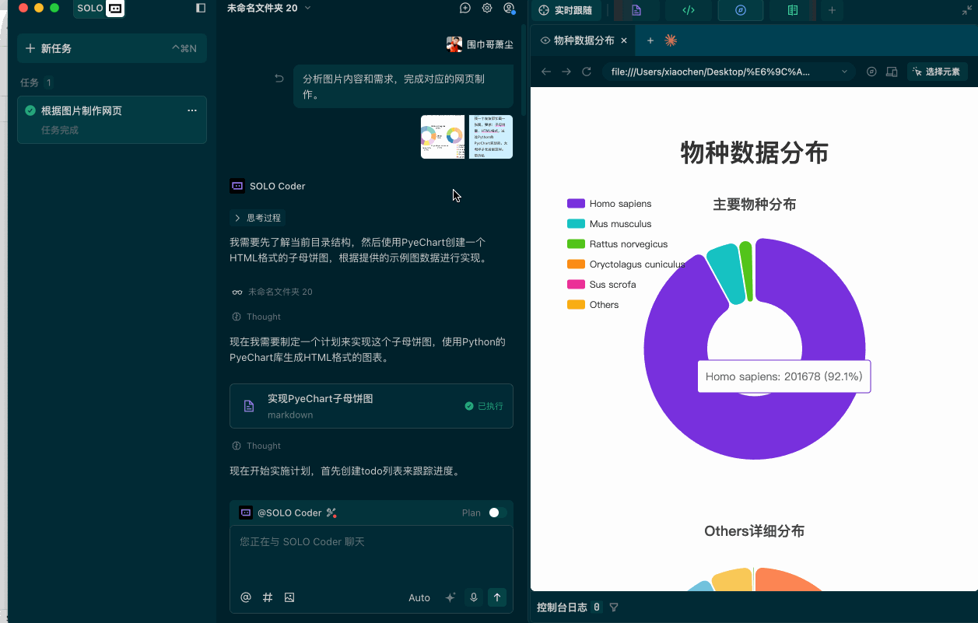Click the SOLO logo in the title bar
This screenshot has width=978, height=623.
pyautogui.click(x=100, y=8)
